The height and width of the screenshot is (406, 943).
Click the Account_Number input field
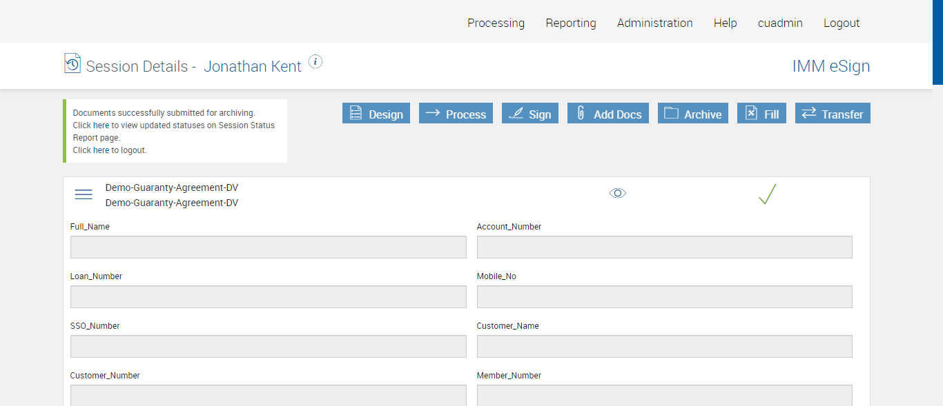point(664,247)
